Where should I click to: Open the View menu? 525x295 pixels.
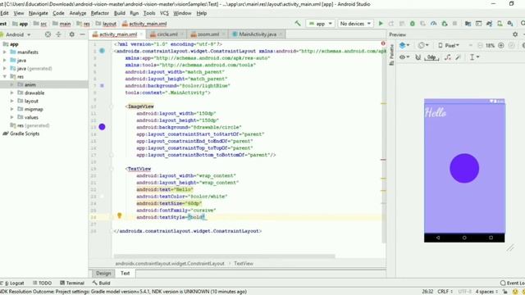pos(18,13)
